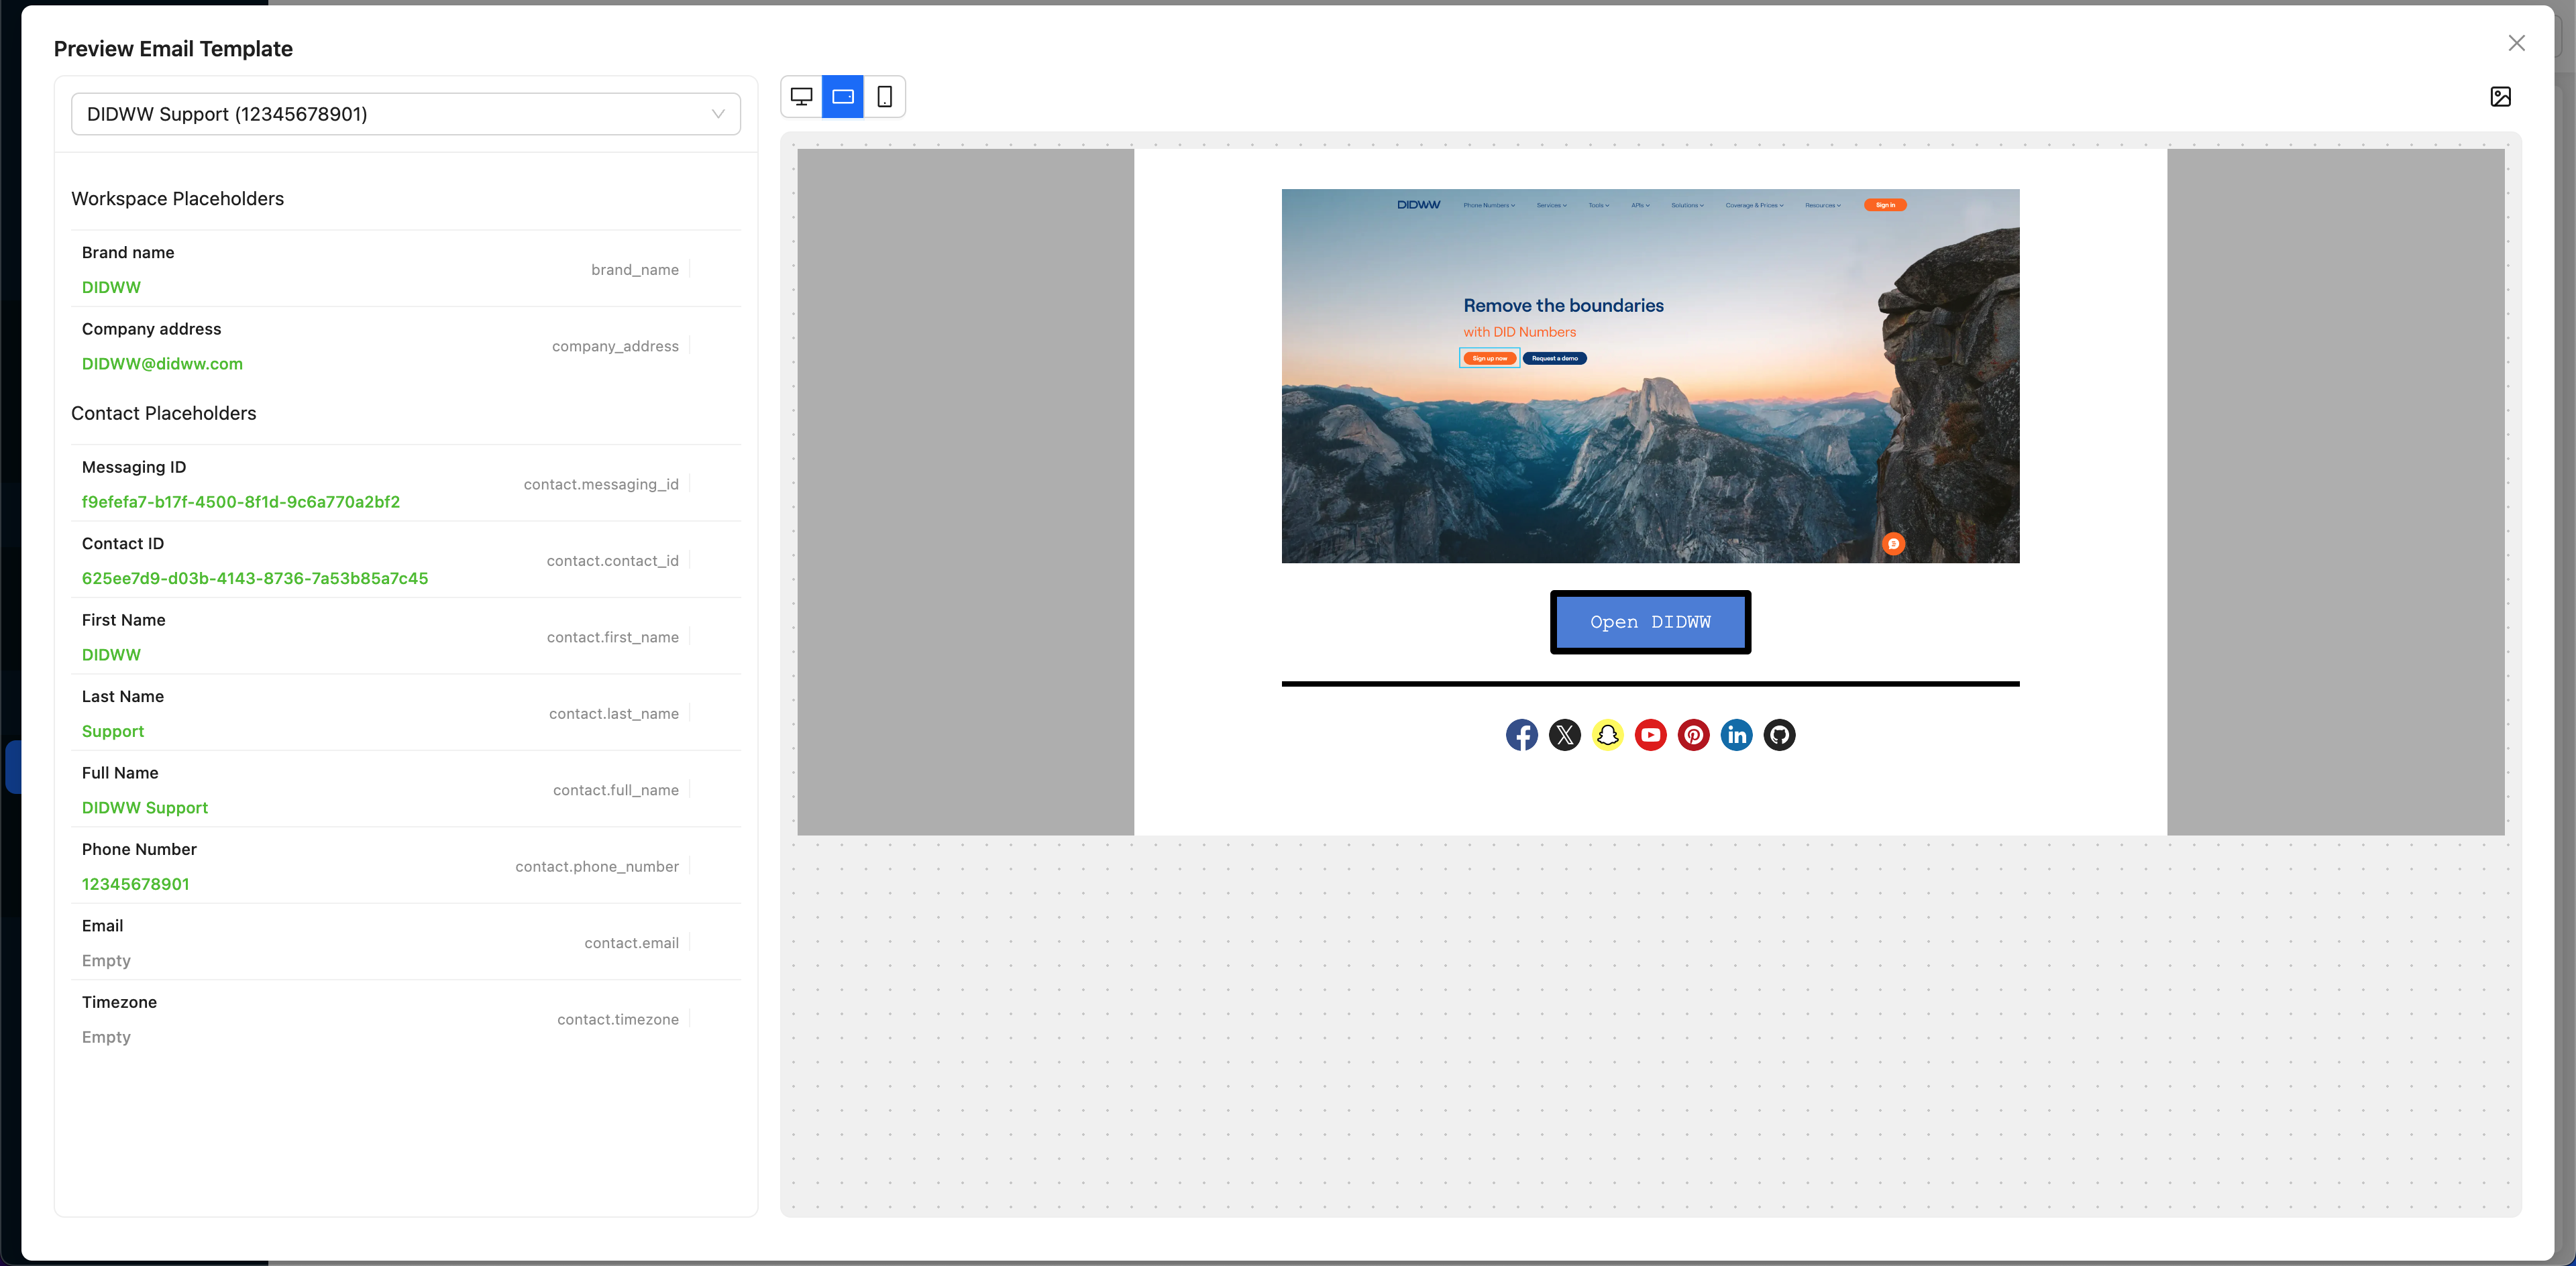Click the DIDWW mountain hero image
The height and width of the screenshot is (1266, 2576).
(1650, 376)
